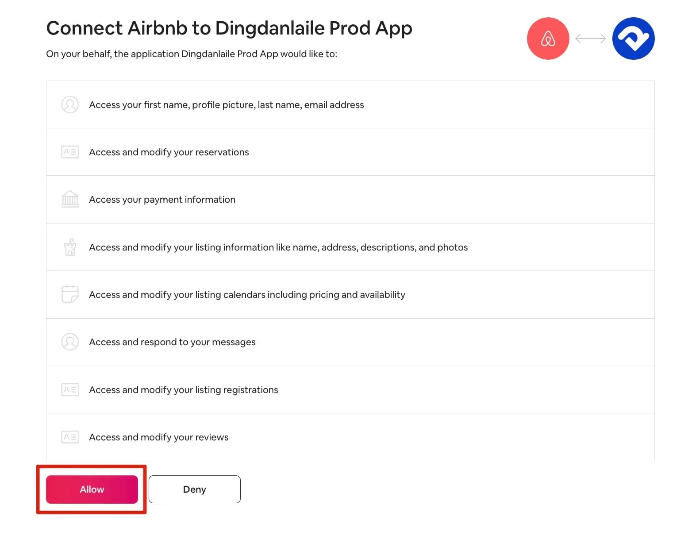Click the card icon beside reviews permission
This screenshot has width=692, height=540.
point(69,437)
